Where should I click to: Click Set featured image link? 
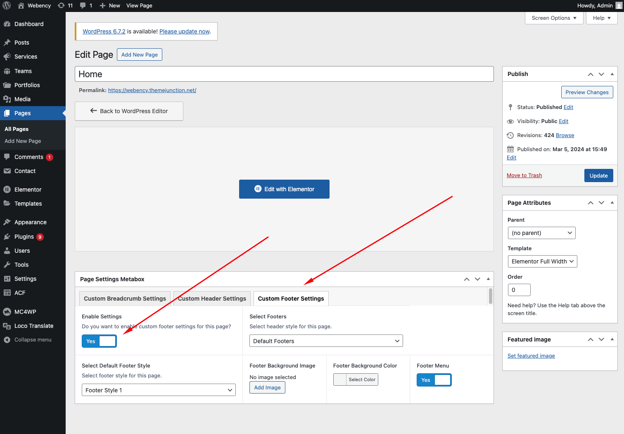click(531, 356)
